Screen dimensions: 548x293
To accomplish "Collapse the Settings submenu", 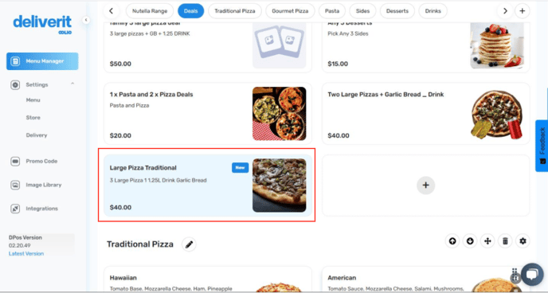I will pos(72,84).
